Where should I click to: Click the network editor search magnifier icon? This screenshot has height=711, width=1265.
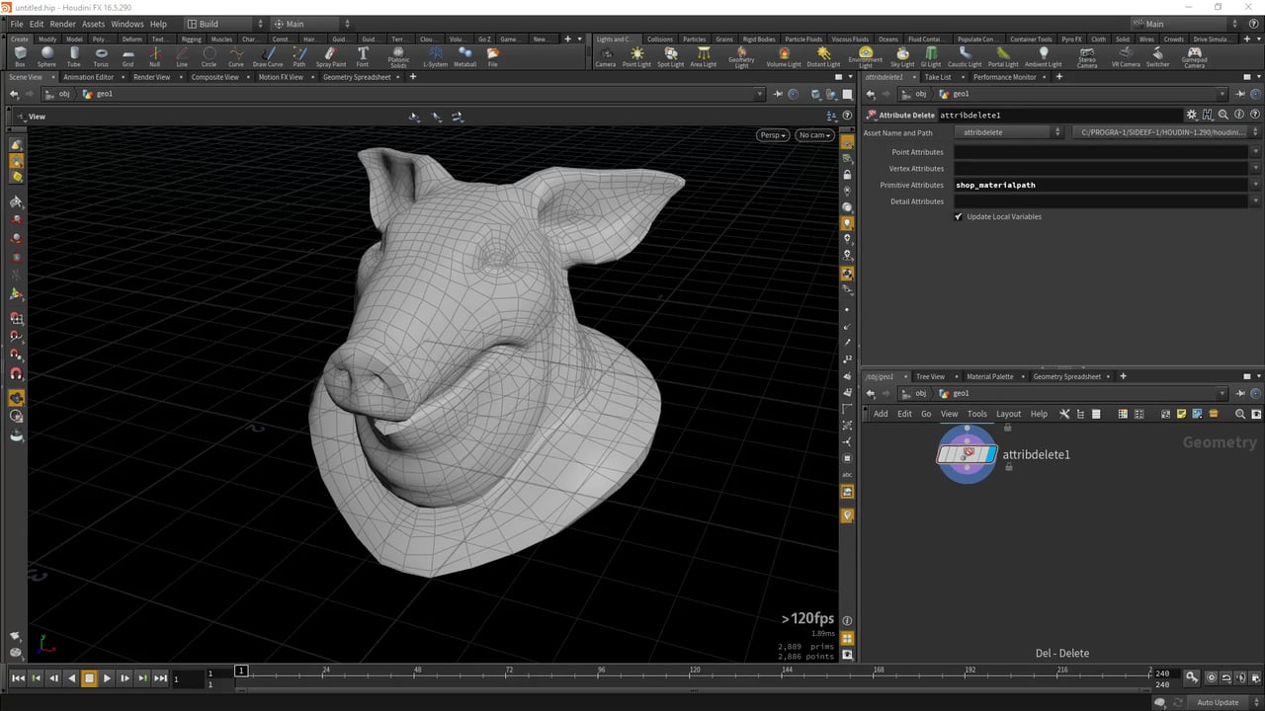coord(1240,414)
